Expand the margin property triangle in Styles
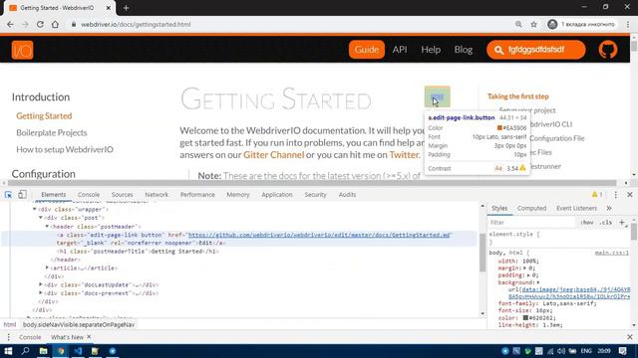The height and width of the screenshot is (358, 638). 524,268
